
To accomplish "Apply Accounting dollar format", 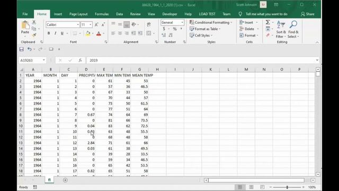I will 164,29.
